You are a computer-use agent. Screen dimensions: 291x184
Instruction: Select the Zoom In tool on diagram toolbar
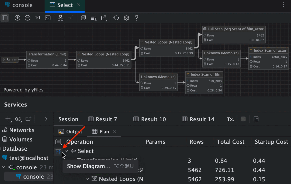point(17,18)
